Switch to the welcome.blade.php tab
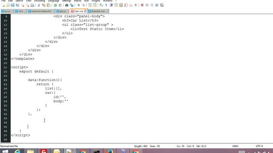The width and height of the screenshot is (273, 153). 41,11
